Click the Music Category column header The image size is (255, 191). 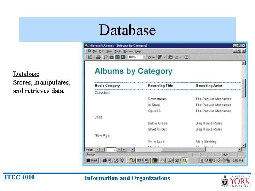click(x=107, y=86)
